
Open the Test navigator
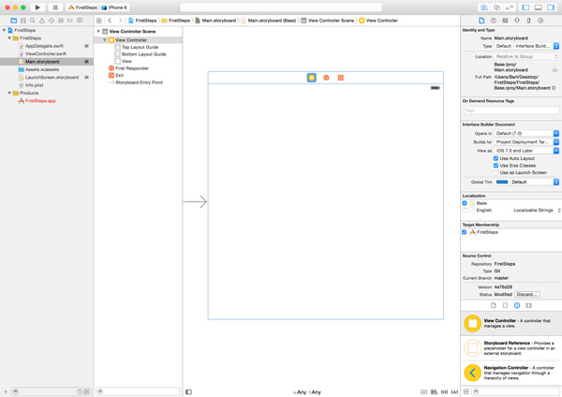click(52, 21)
